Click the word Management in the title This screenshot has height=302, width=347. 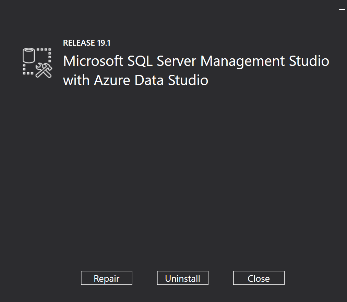[242, 61]
